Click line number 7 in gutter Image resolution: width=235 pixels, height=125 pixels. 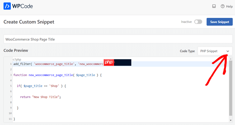point(11,97)
